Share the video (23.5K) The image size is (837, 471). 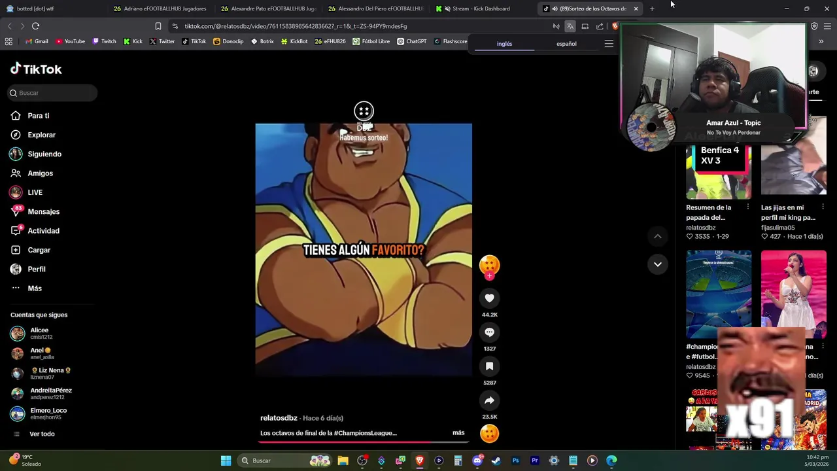[x=489, y=400]
